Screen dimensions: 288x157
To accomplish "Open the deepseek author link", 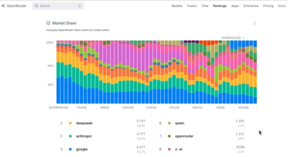I will tap(84, 123).
